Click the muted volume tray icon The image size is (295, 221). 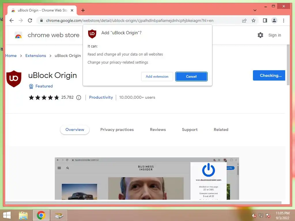[254, 216]
